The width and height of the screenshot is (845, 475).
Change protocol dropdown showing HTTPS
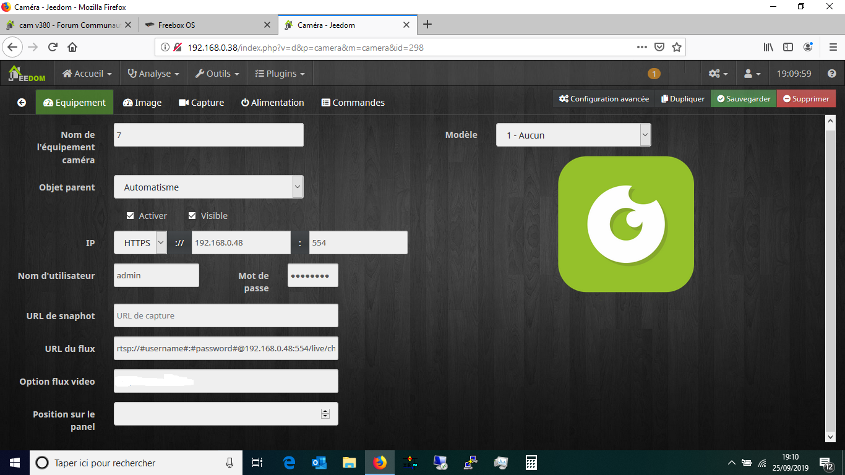(x=140, y=242)
